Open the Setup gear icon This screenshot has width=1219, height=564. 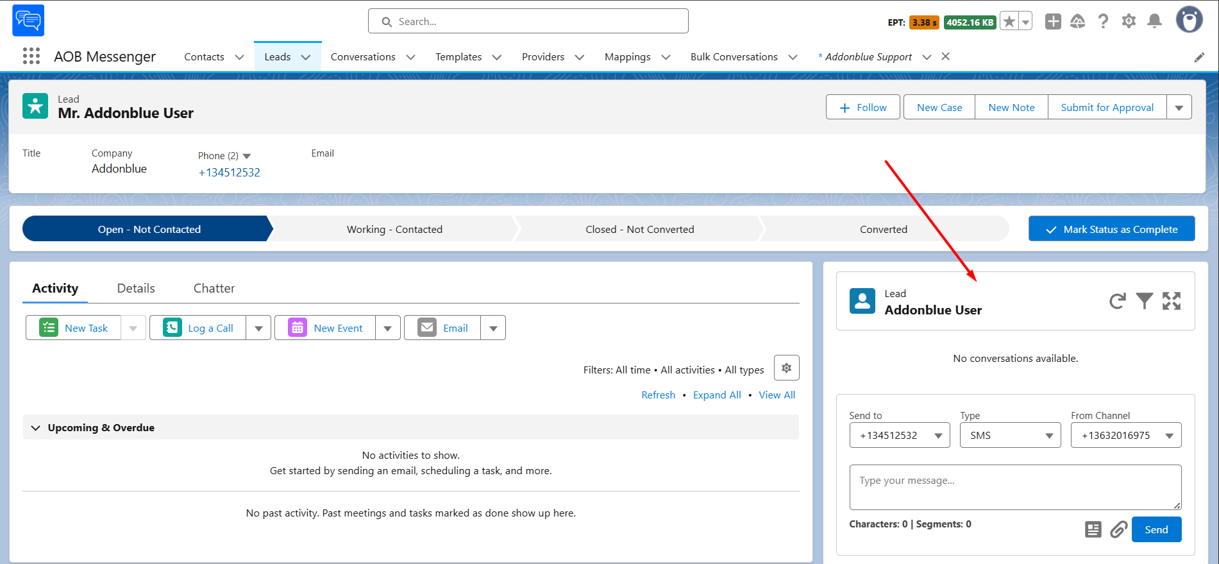point(1129,21)
